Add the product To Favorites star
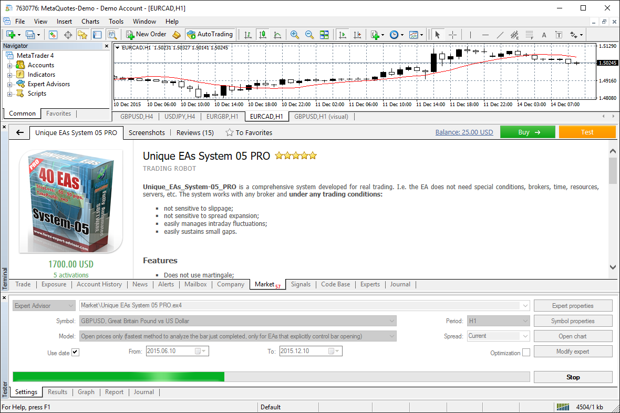 pos(249,132)
